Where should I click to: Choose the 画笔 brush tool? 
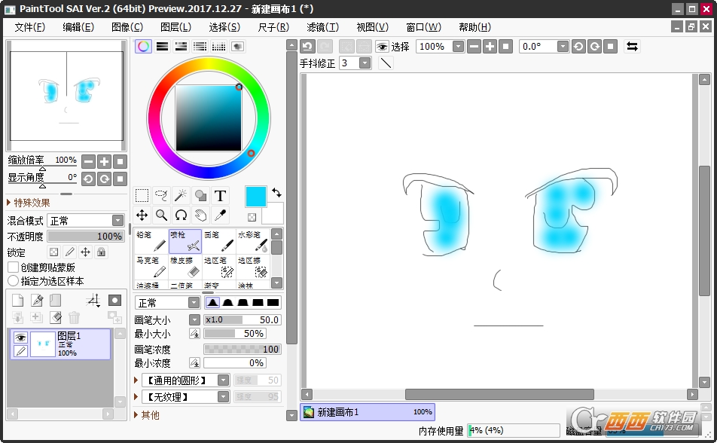219,241
